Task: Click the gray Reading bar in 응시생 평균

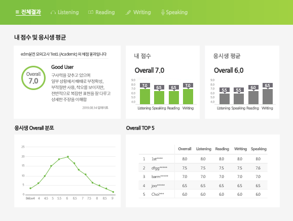Action: [253, 98]
